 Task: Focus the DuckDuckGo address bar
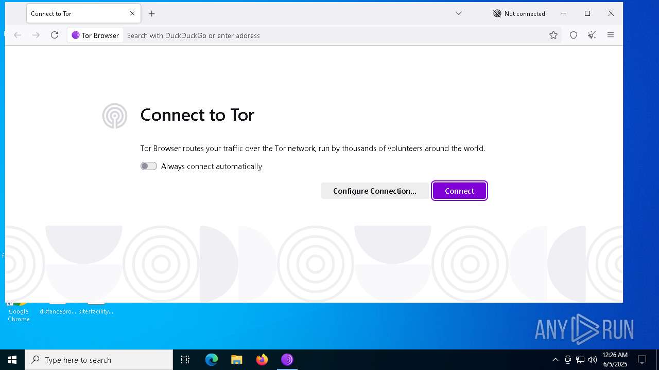[x=335, y=35]
